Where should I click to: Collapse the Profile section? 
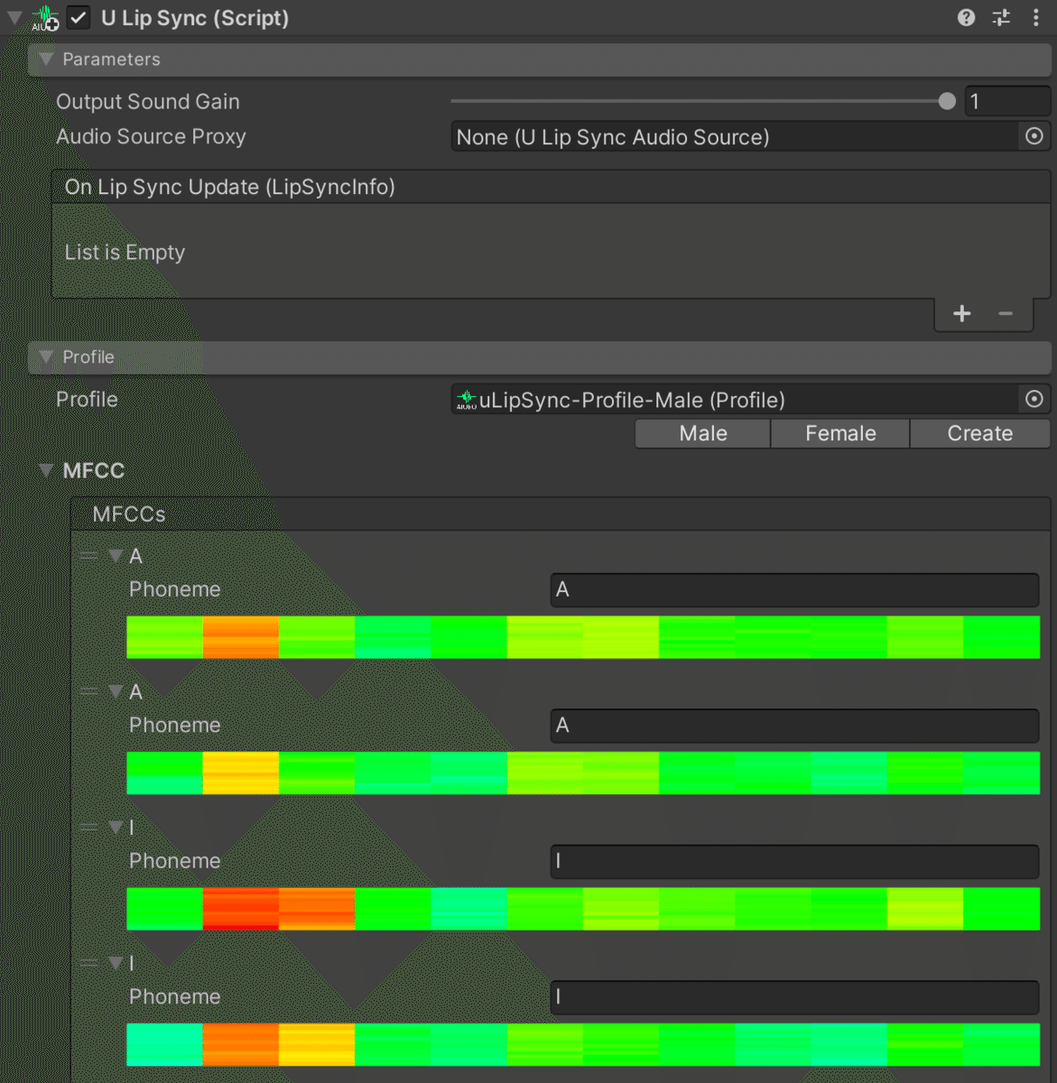(x=46, y=357)
